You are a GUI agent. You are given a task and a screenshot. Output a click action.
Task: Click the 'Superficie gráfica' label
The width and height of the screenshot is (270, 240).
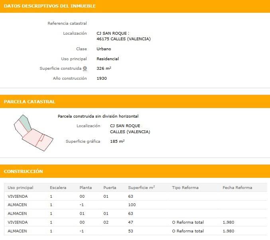click(x=83, y=142)
